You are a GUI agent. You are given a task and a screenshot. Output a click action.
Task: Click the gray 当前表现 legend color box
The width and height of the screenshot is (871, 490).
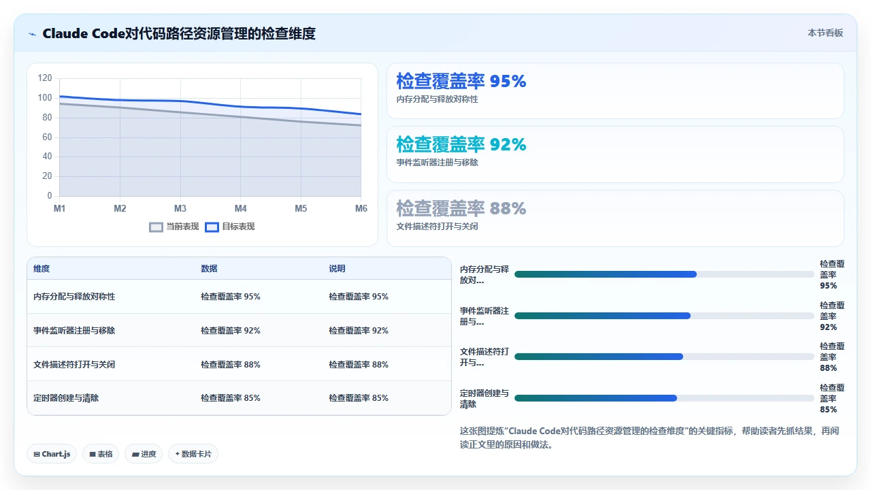157,227
